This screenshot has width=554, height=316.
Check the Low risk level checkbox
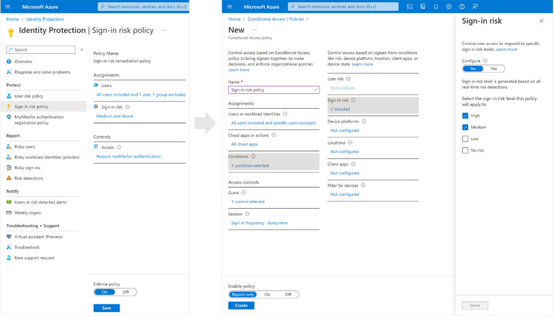tap(465, 139)
